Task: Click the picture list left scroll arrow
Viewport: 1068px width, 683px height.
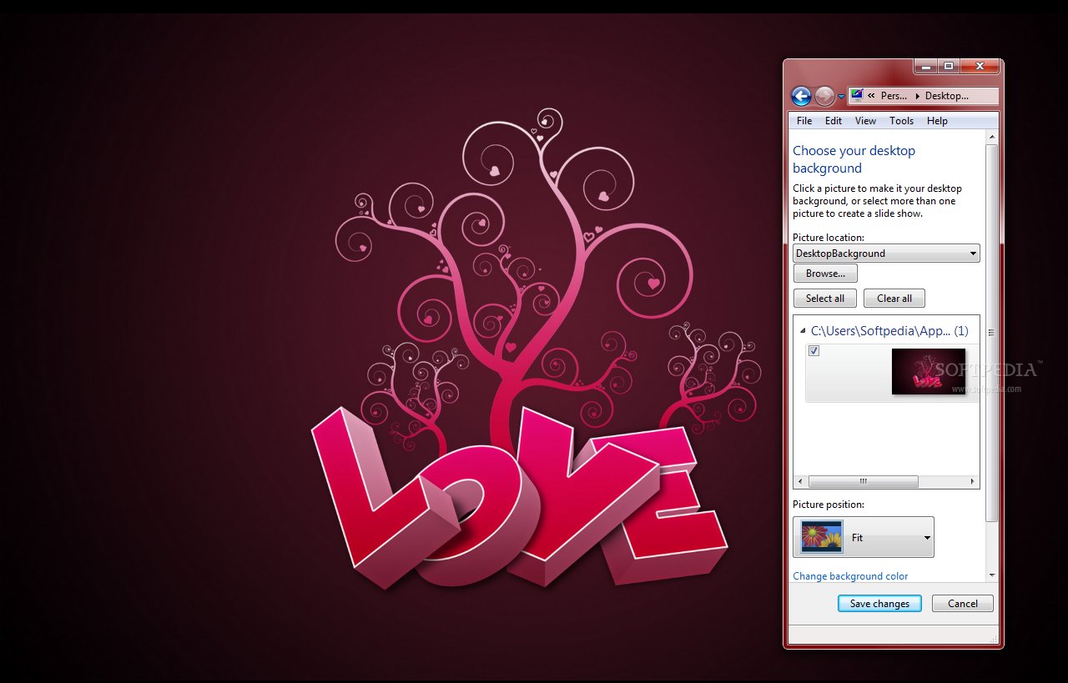Action: [800, 482]
